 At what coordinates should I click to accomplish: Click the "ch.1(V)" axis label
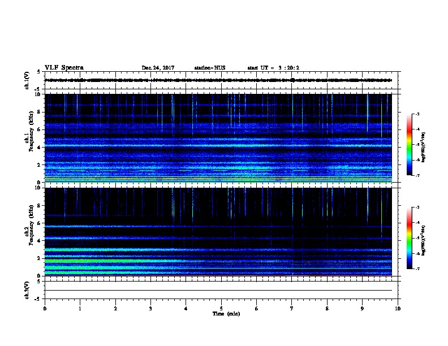[x=27, y=80]
